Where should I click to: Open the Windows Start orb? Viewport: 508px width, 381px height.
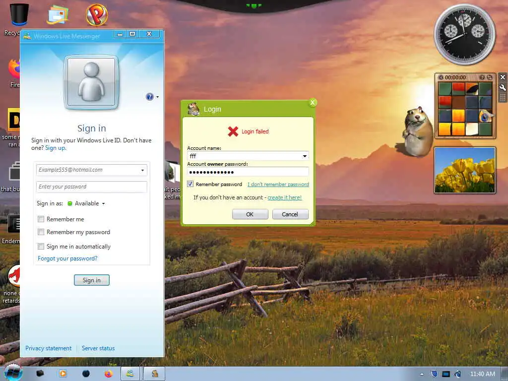pos(12,373)
